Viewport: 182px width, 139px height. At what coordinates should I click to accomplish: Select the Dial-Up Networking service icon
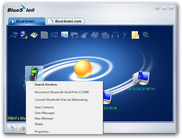[x=24, y=35]
